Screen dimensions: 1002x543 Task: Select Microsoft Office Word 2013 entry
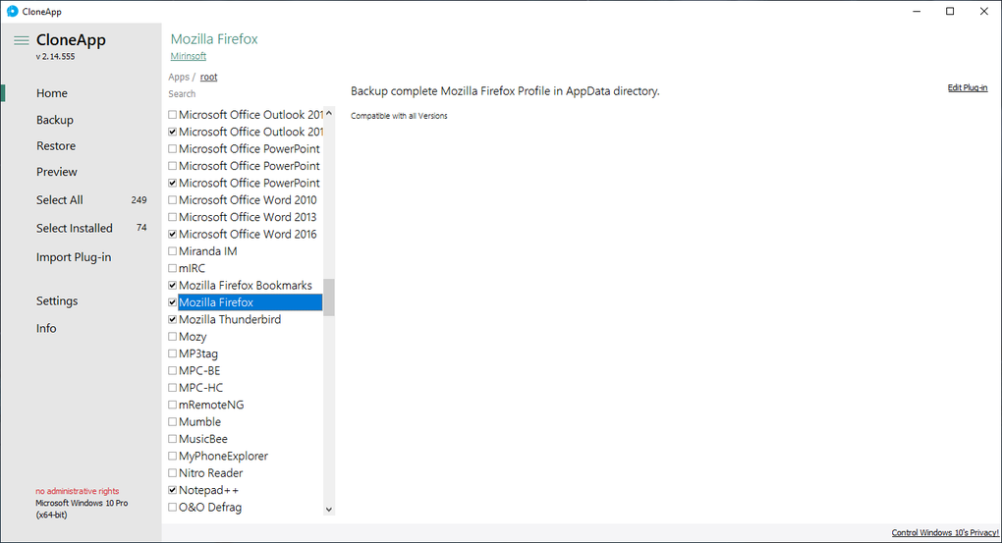(248, 217)
